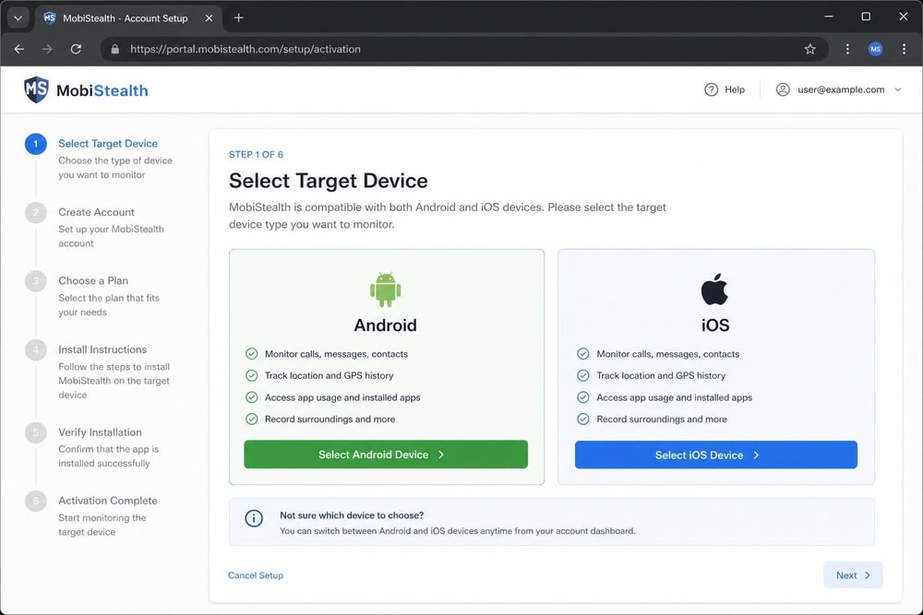Bookmark the page with the star icon
Screen dimensions: 923x615
tap(810, 50)
